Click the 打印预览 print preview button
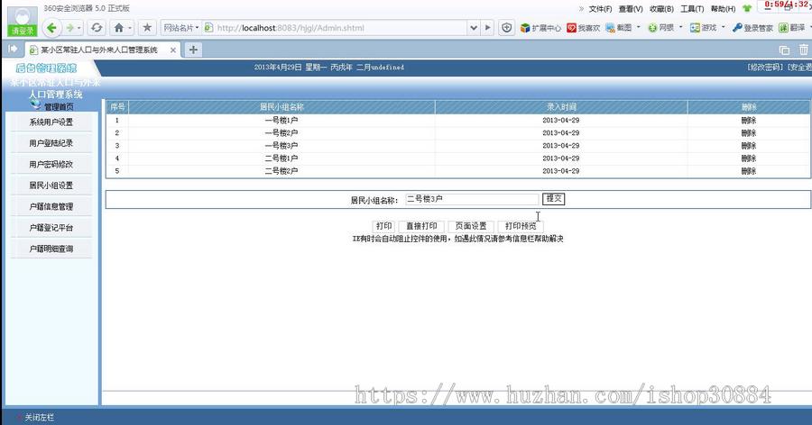812x425 pixels. click(521, 226)
